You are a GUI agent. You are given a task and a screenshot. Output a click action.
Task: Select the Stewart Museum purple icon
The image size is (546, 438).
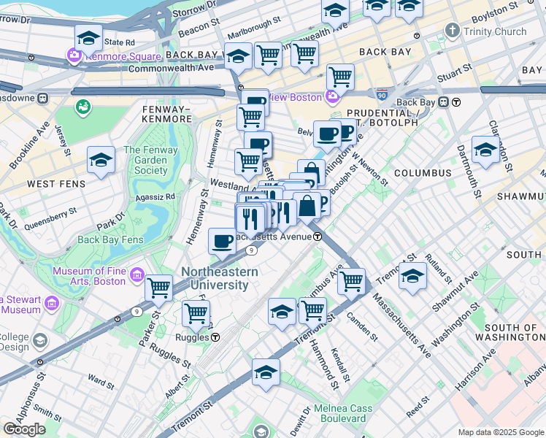(x=53, y=304)
